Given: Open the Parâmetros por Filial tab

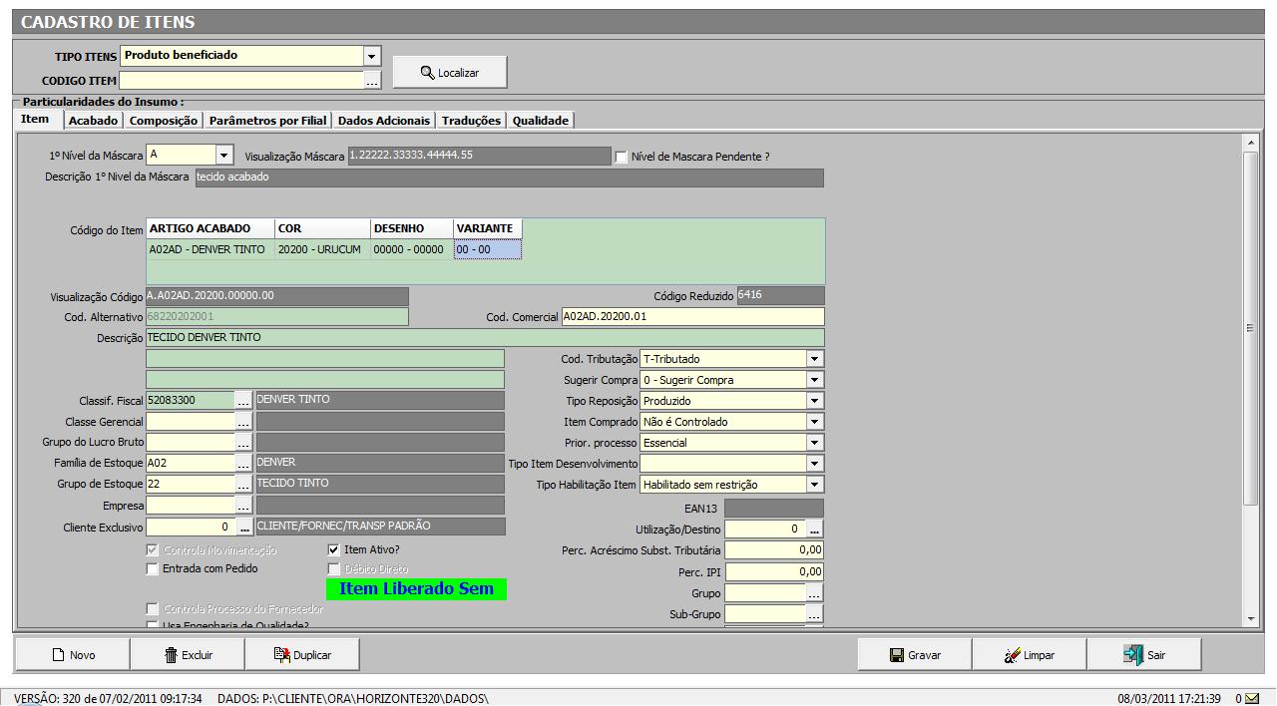Looking at the screenshot, I should [x=267, y=121].
